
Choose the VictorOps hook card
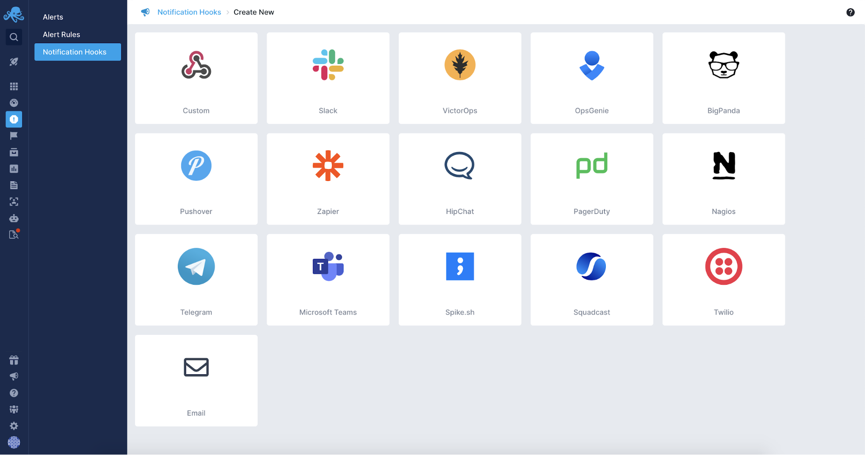pyautogui.click(x=460, y=78)
